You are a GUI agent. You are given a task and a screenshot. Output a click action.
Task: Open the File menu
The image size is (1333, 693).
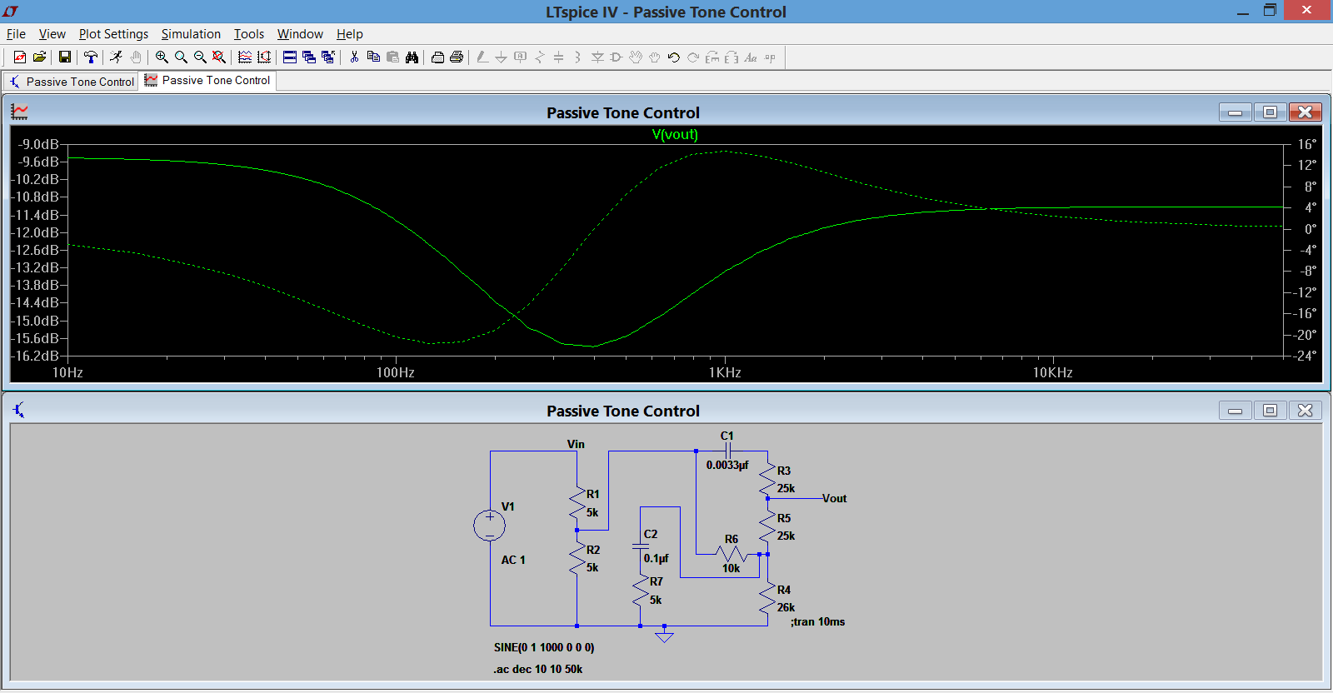point(16,34)
